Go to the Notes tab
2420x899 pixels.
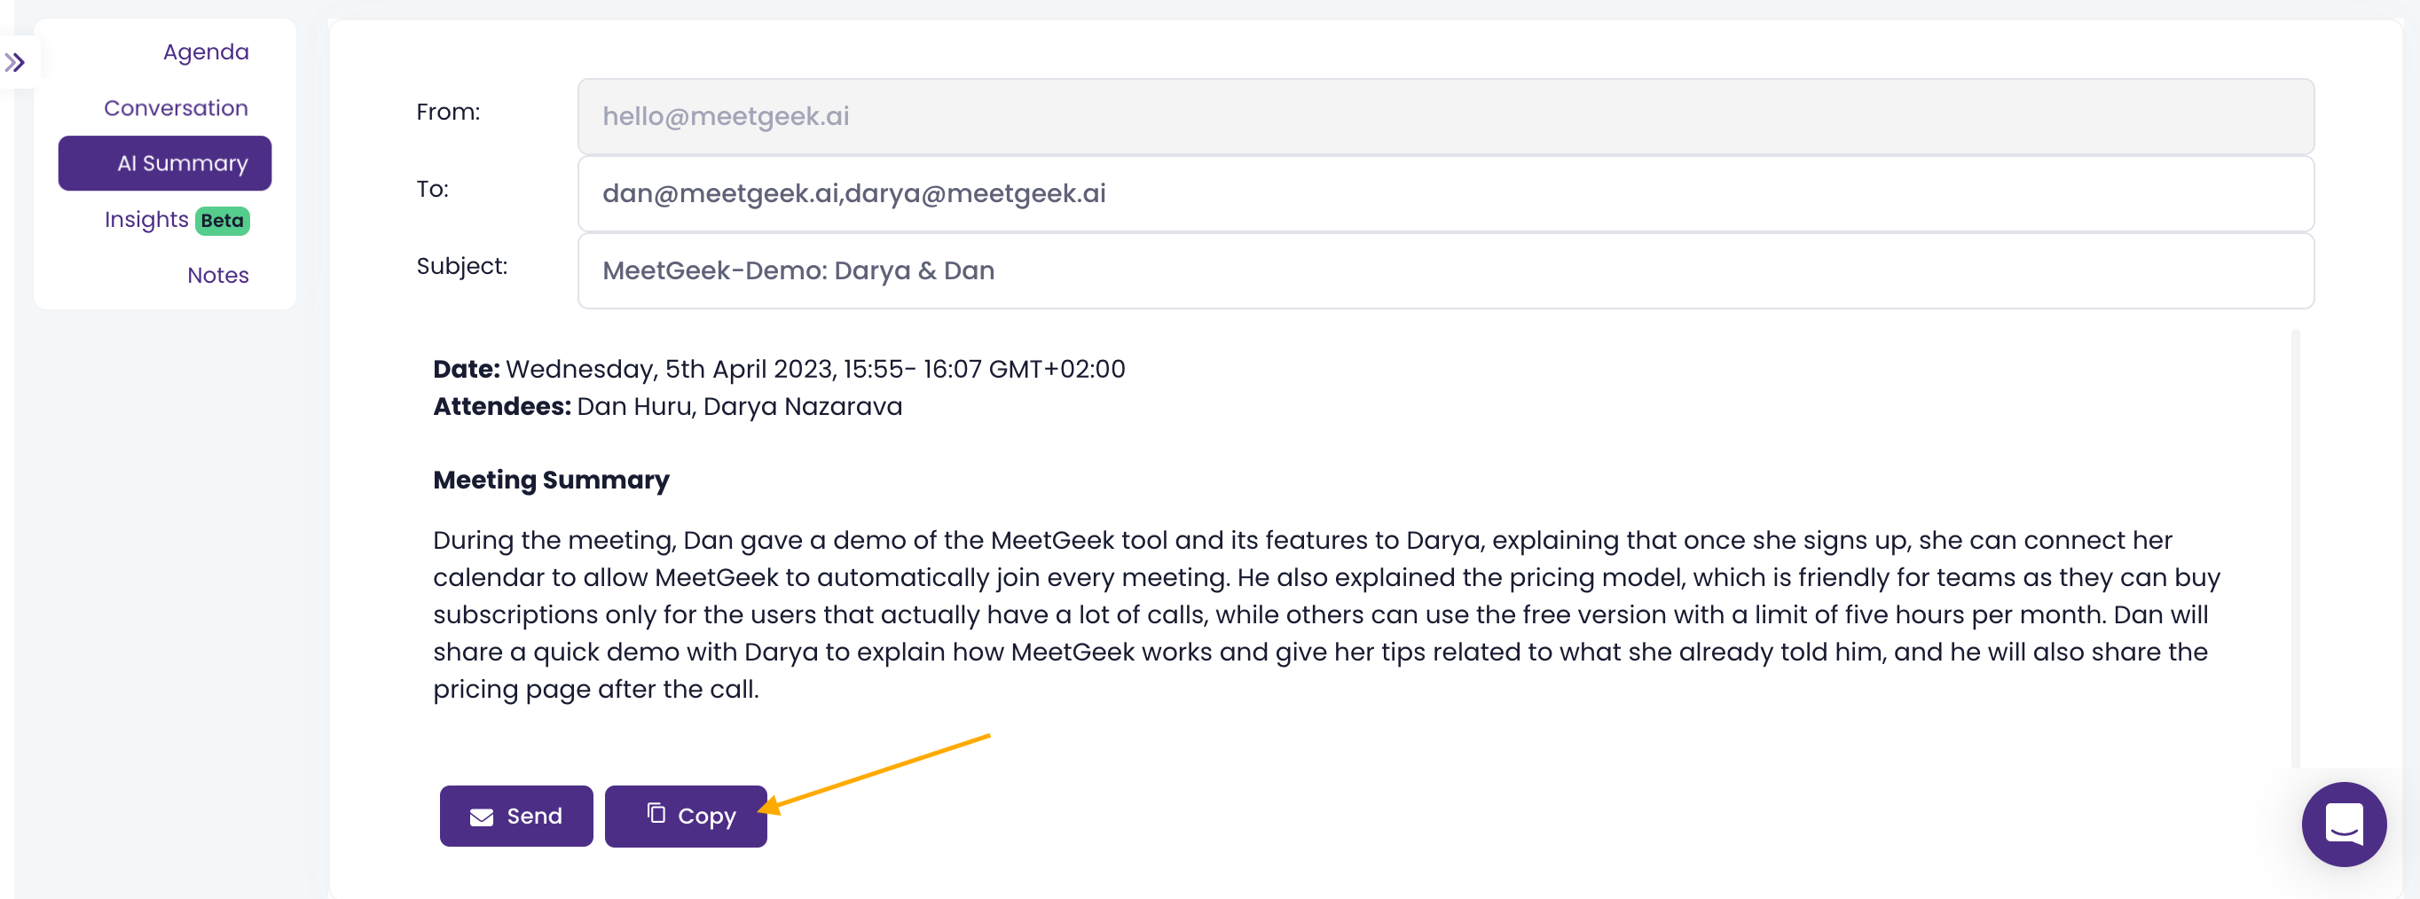pos(217,275)
